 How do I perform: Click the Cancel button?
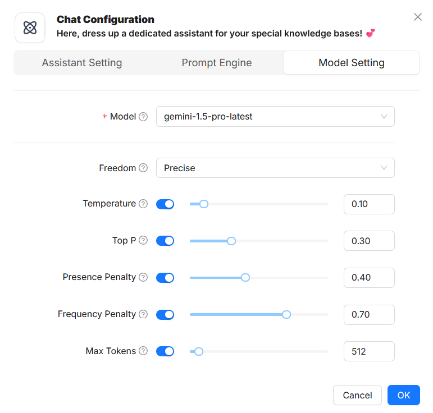click(x=357, y=395)
